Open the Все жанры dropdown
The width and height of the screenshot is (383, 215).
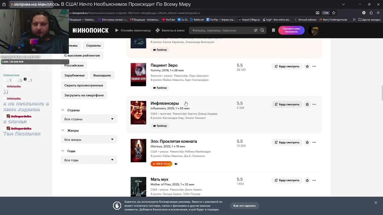(89, 140)
